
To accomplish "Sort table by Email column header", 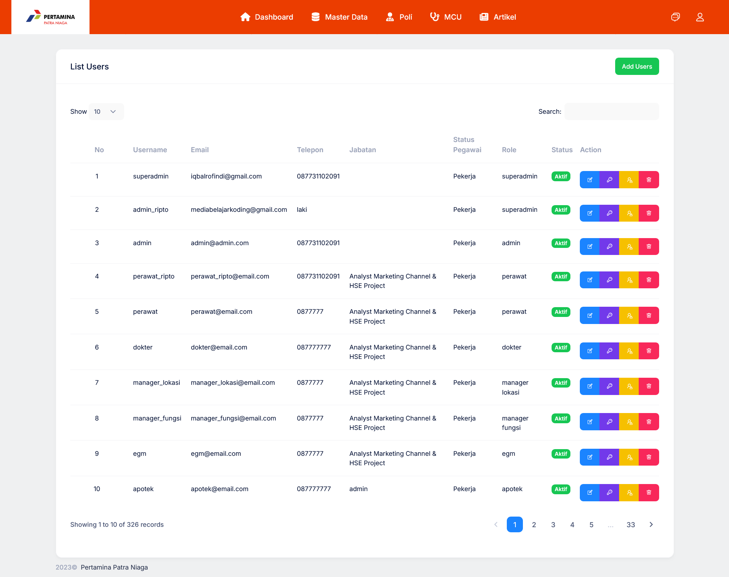I will [x=199, y=150].
